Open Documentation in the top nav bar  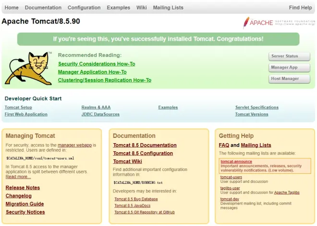(x=43, y=8)
